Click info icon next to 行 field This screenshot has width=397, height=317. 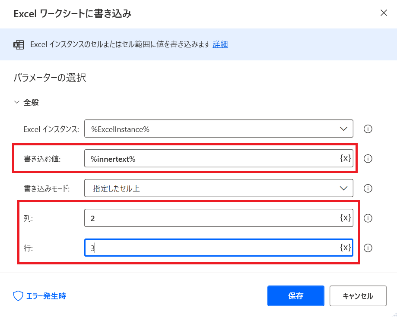(x=368, y=248)
